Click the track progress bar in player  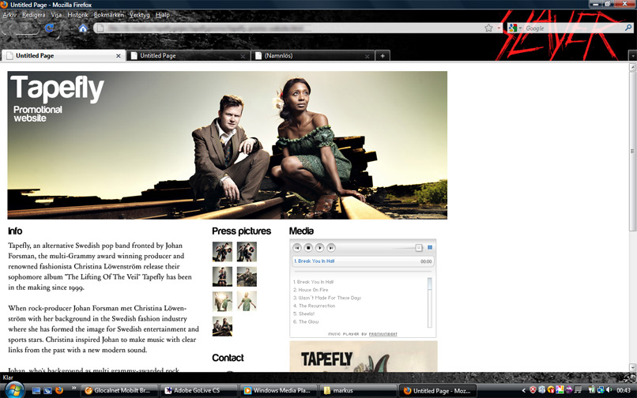click(x=364, y=271)
